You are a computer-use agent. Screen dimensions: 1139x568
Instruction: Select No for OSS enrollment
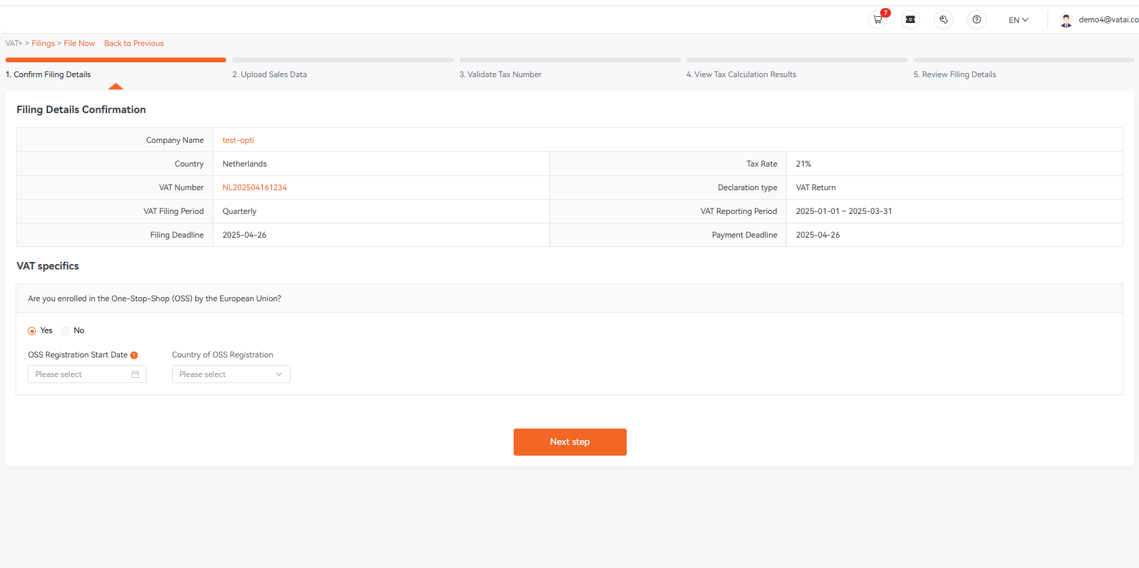pos(66,331)
